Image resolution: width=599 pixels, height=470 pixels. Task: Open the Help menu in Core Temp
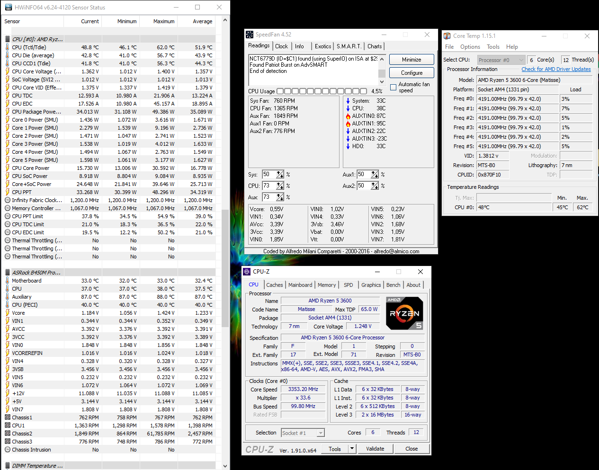512,47
